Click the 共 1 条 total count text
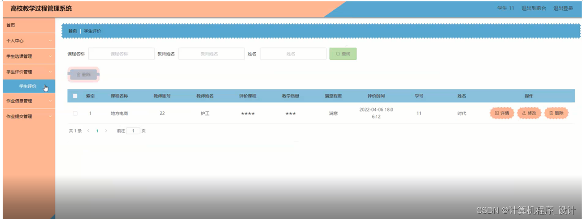Image resolution: width=583 pixels, height=219 pixels. coord(75,131)
